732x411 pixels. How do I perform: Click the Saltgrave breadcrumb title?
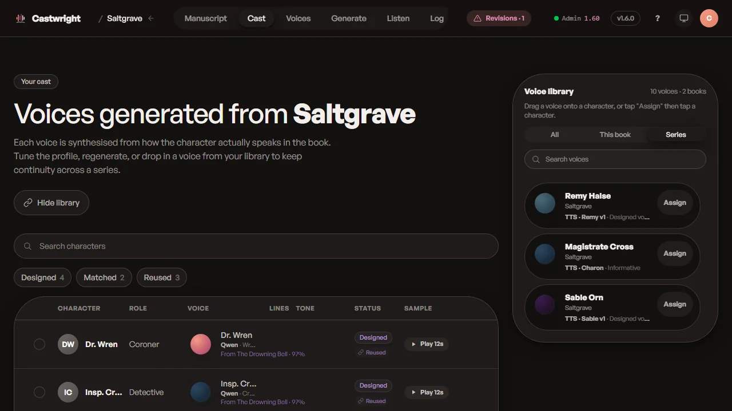pyautogui.click(x=125, y=18)
